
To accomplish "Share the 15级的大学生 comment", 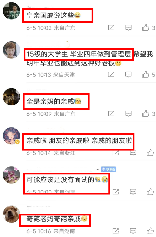I will pyautogui.click(x=111, y=74).
